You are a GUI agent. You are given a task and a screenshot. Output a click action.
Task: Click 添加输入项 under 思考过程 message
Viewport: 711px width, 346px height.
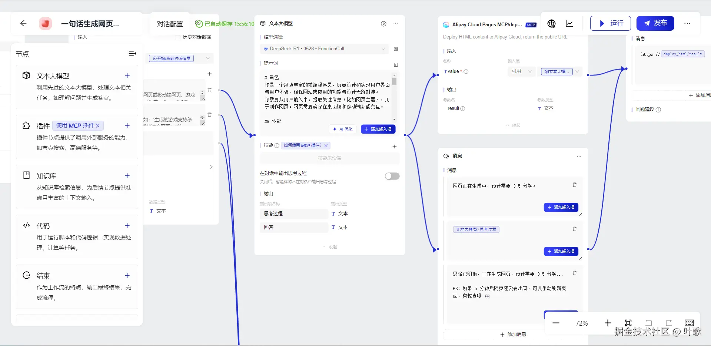coord(561,251)
